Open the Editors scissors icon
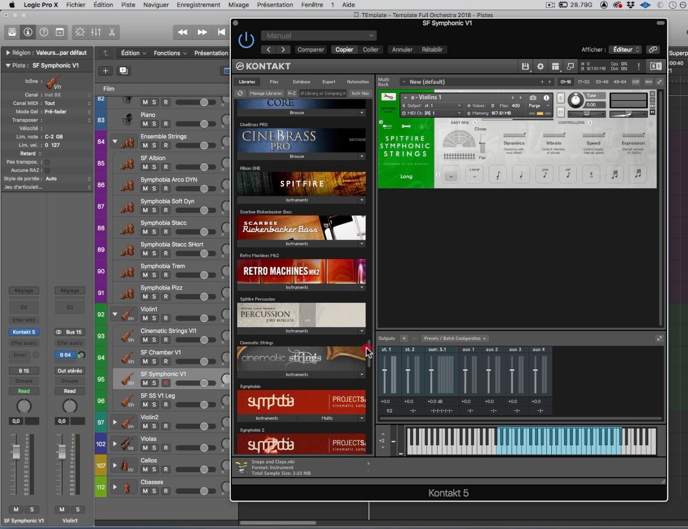Screen dimensions: 688x529 [x=112, y=32]
